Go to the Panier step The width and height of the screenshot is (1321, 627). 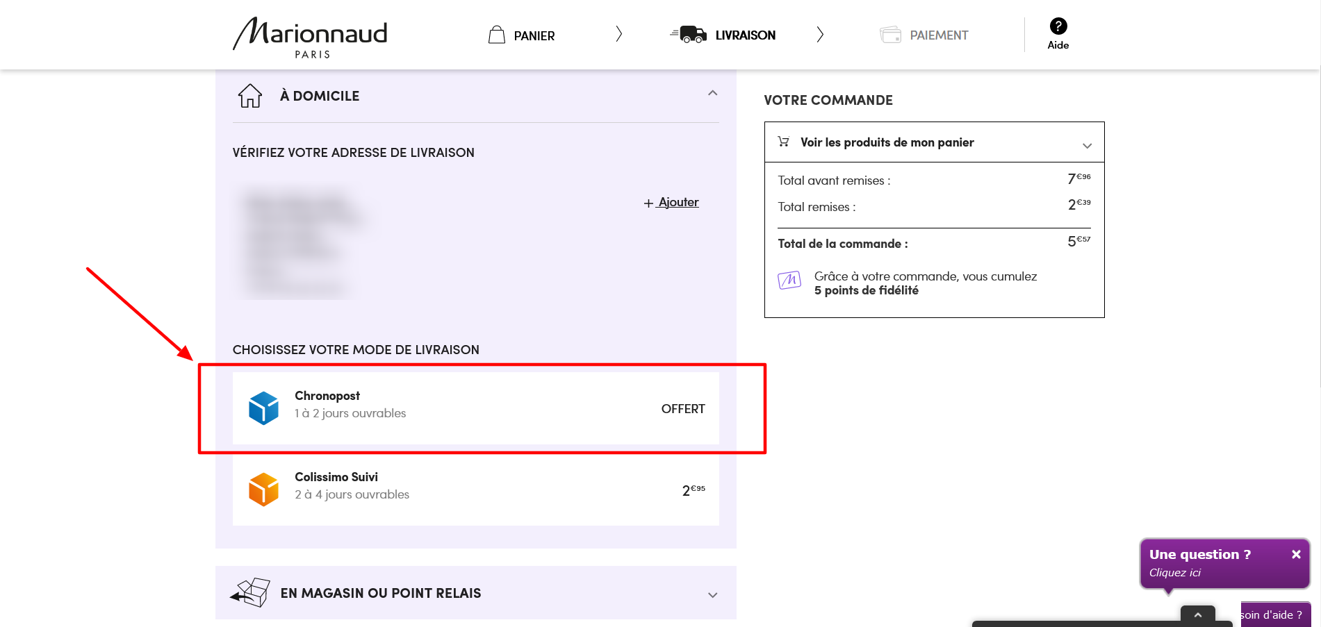(534, 35)
